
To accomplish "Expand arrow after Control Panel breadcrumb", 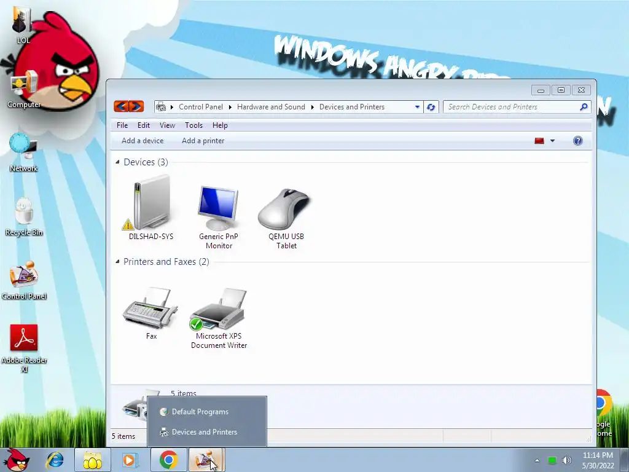I will coord(230,107).
